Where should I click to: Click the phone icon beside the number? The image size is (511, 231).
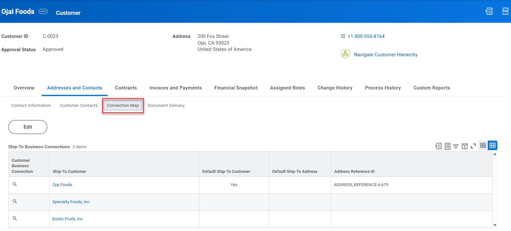[343, 36]
